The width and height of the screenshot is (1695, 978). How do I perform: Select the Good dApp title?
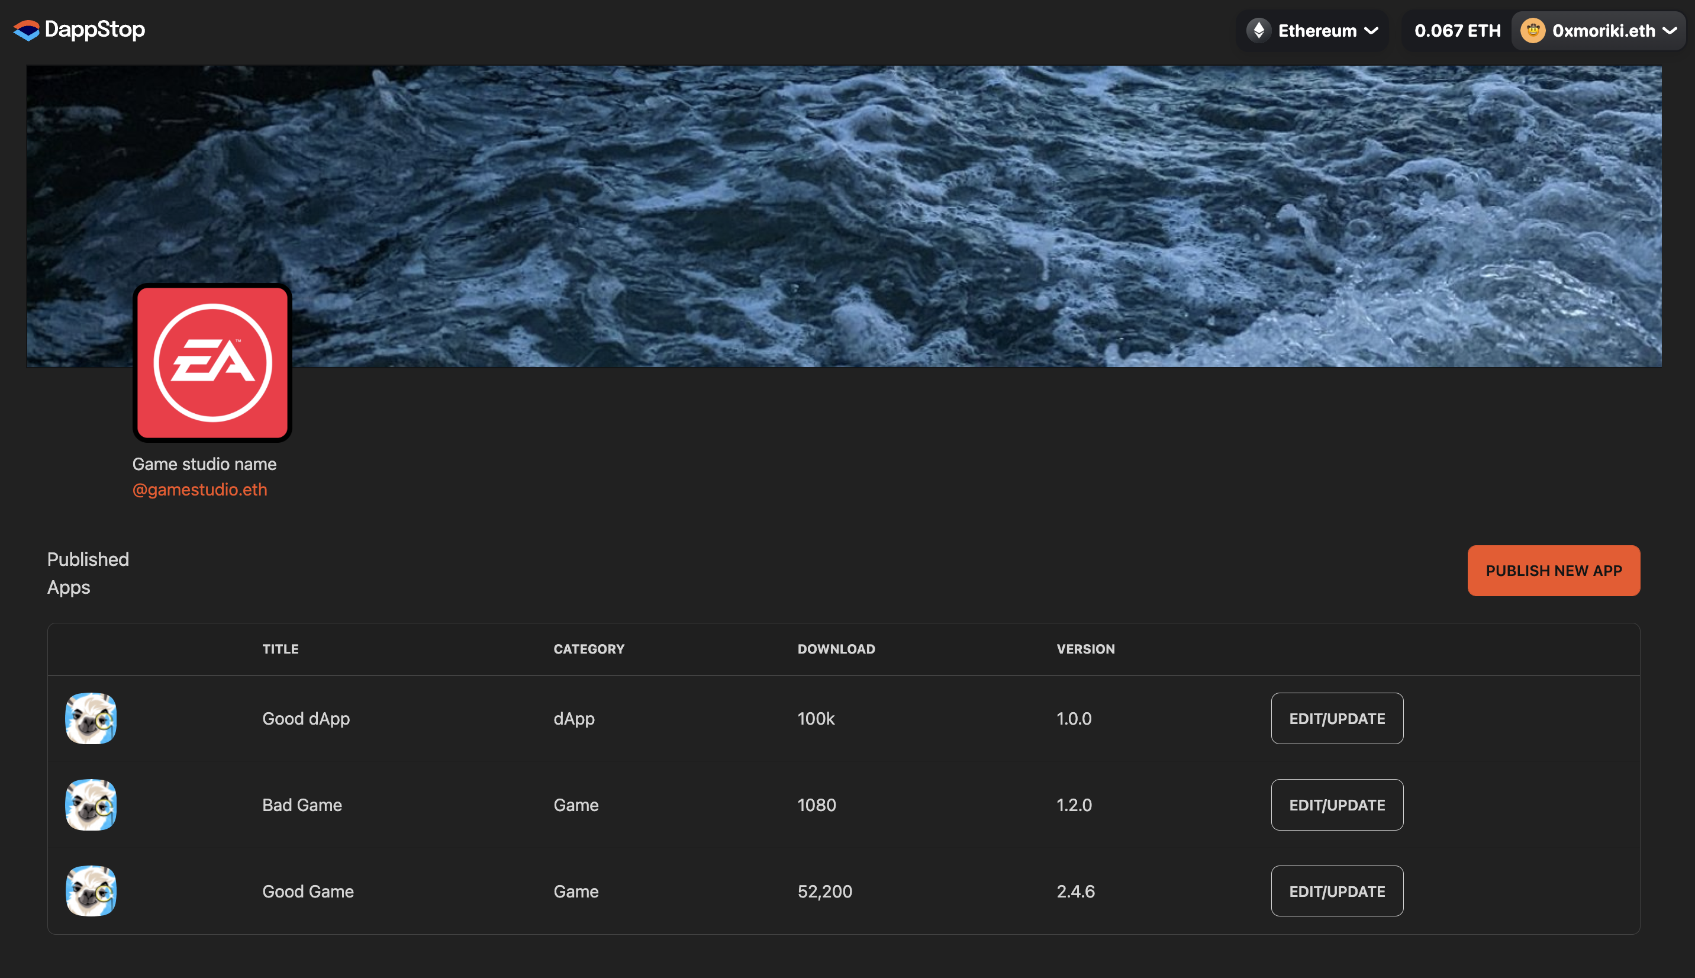(305, 719)
